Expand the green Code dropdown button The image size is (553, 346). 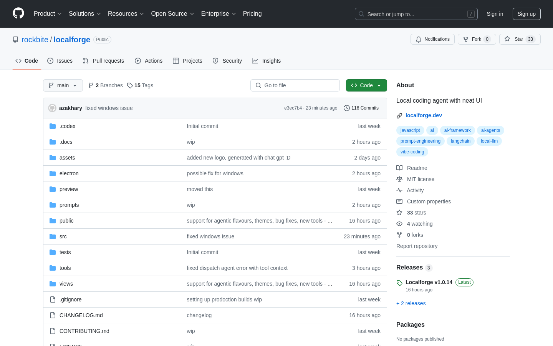366,85
